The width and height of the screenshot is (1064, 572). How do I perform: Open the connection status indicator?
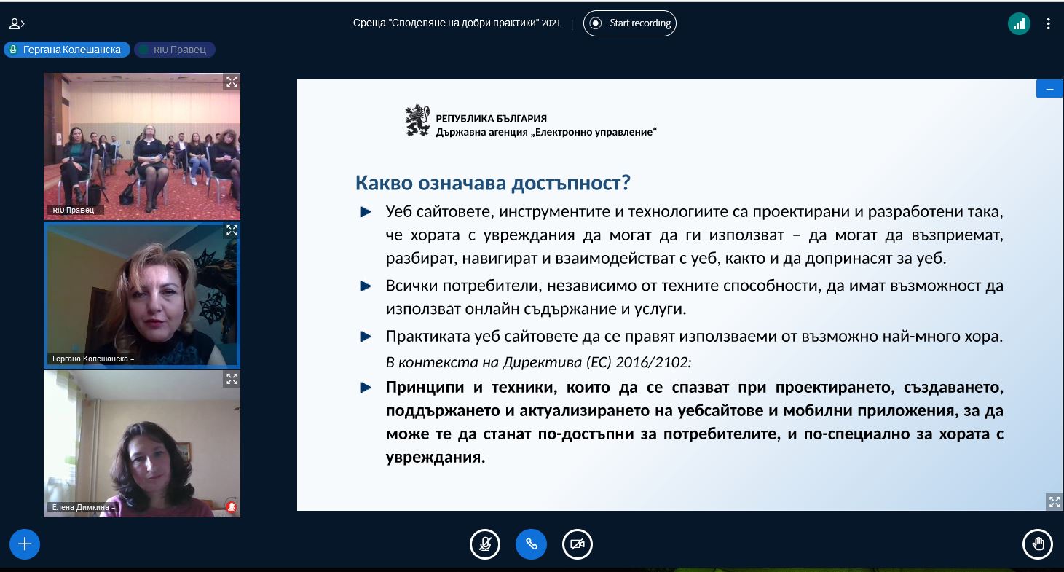point(1019,23)
